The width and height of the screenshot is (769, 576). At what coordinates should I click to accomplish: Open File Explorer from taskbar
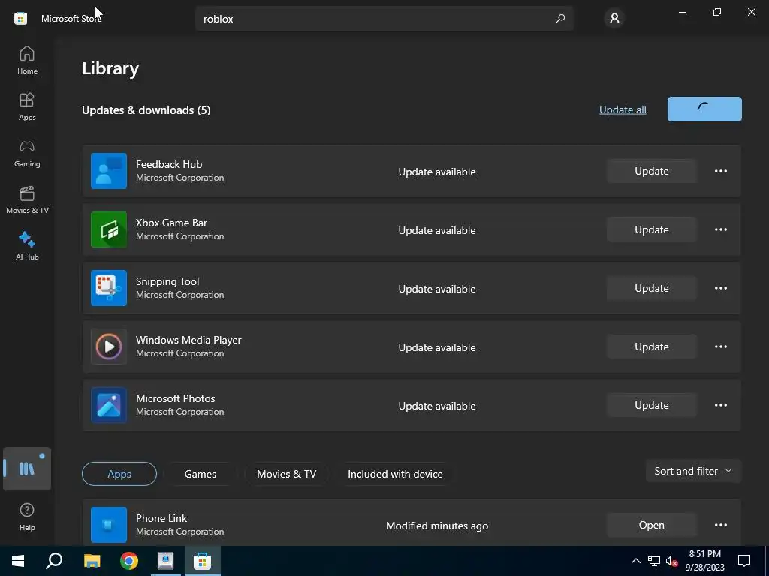[92, 561]
